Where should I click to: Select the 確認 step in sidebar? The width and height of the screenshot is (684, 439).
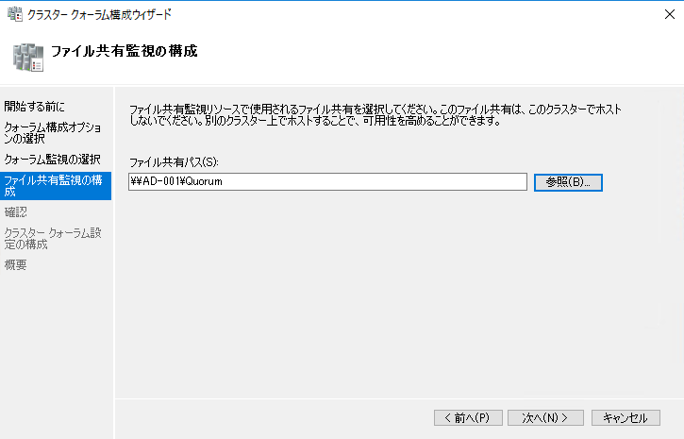(16, 212)
